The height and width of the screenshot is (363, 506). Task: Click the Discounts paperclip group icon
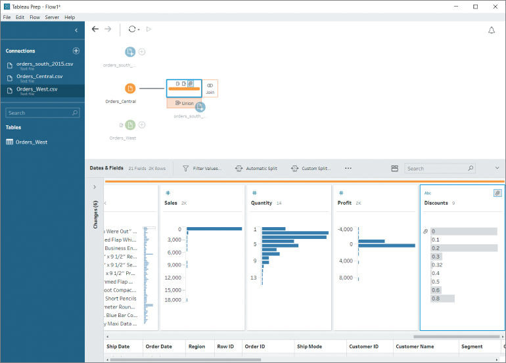497,193
